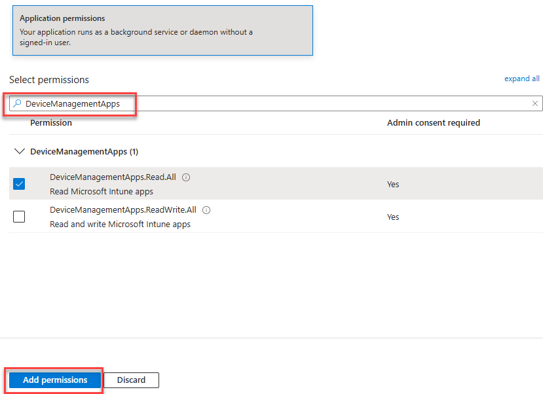Click the search magnifier icon
543x394 pixels.
tap(18, 103)
